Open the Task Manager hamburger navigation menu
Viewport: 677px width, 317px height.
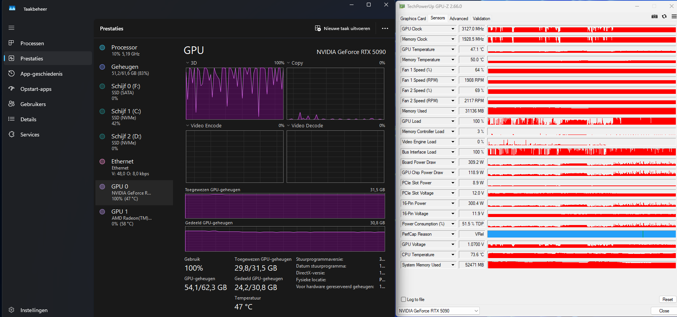tap(11, 28)
